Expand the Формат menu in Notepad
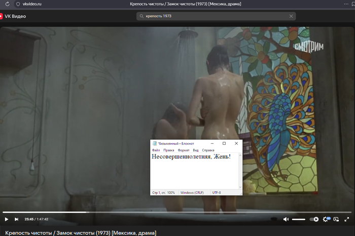This screenshot has width=355, height=236. click(x=183, y=150)
